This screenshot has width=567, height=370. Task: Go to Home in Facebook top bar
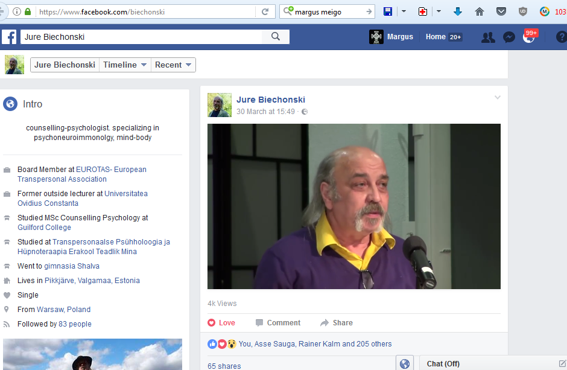tap(436, 37)
